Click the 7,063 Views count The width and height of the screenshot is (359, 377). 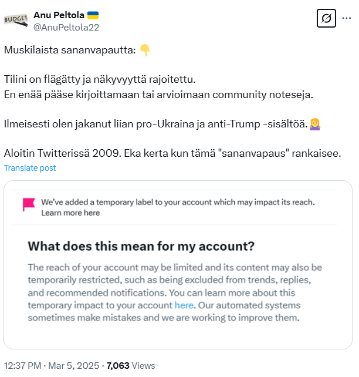pyautogui.click(x=131, y=365)
